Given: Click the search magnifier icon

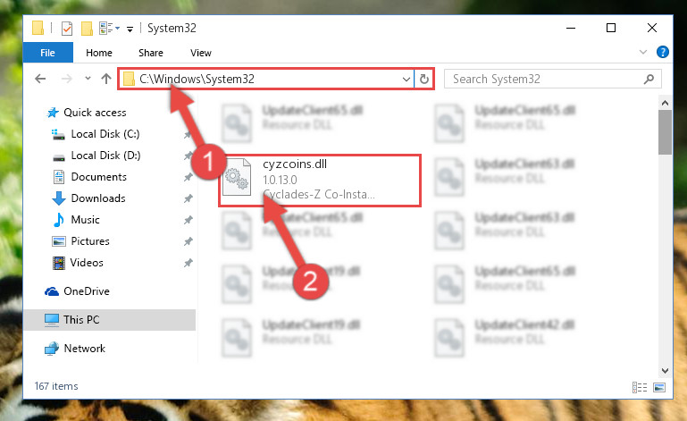Looking at the screenshot, I should pos(649,79).
